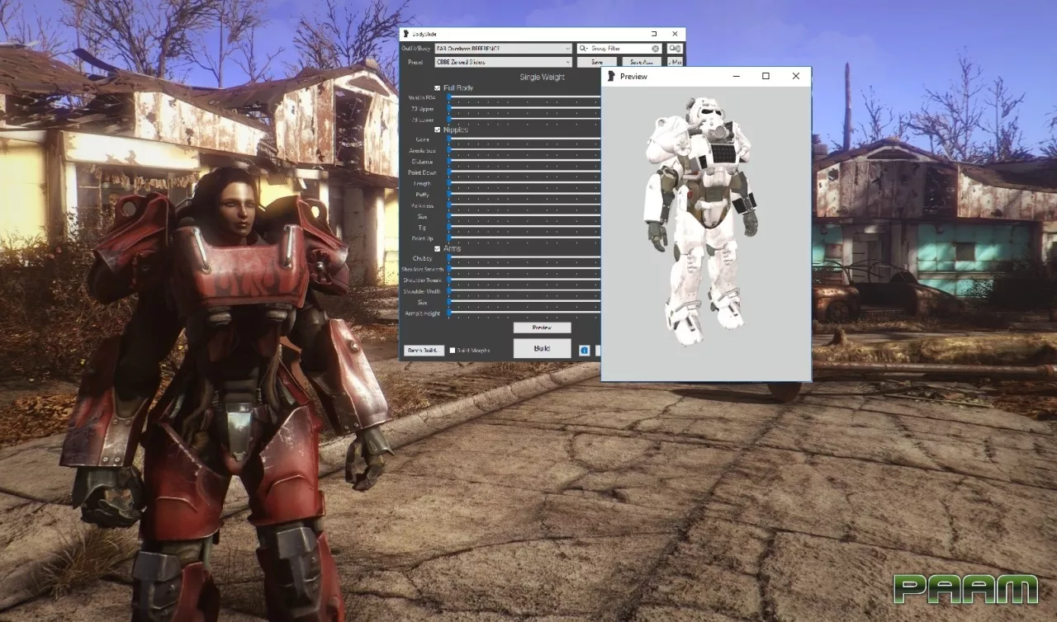1057x622 pixels.
Task: Click the Shoulder Tweak slider track
Action: click(x=524, y=280)
